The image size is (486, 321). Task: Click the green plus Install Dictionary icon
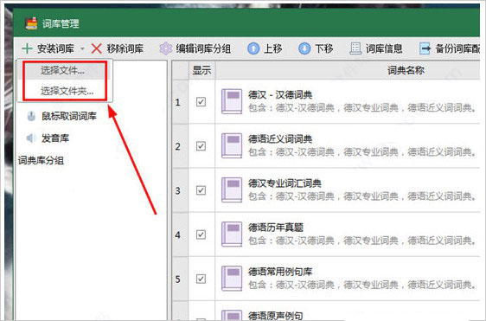tap(27, 48)
